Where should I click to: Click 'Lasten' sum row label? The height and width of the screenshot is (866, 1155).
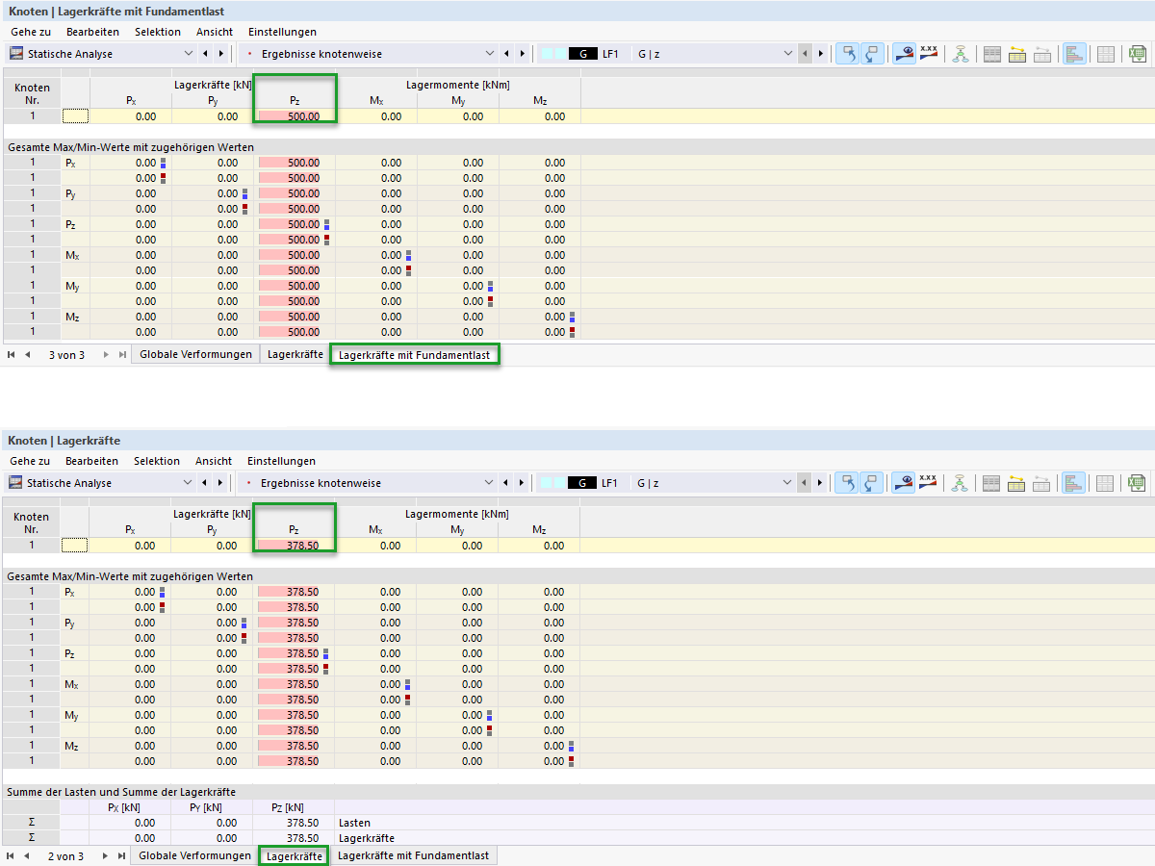pyautogui.click(x=355, y=823)
